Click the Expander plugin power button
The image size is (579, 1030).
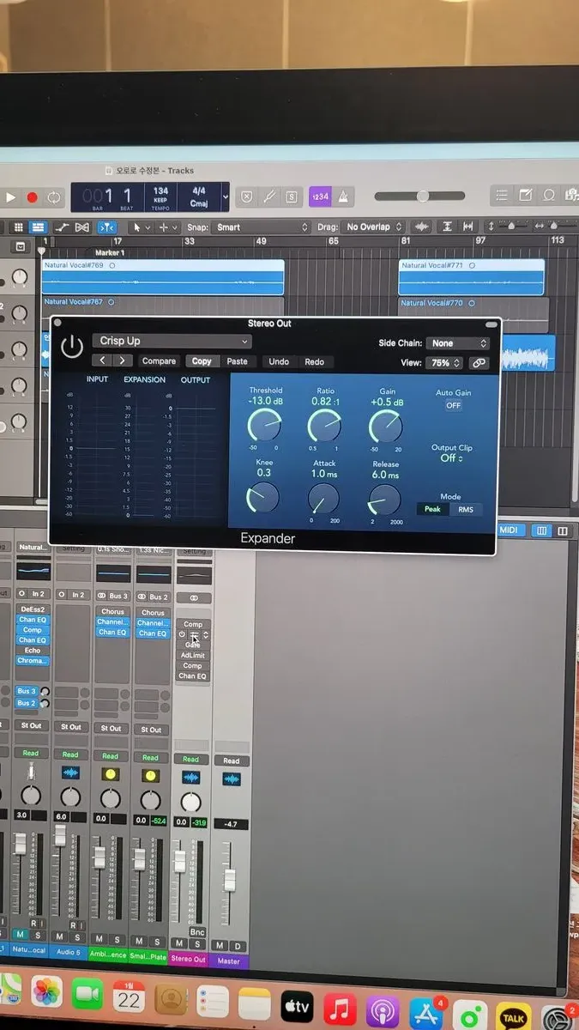point(73,347)
